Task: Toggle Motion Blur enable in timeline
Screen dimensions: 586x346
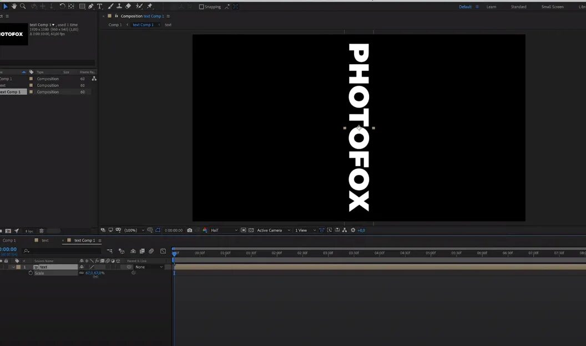Action: pos(151,251)
